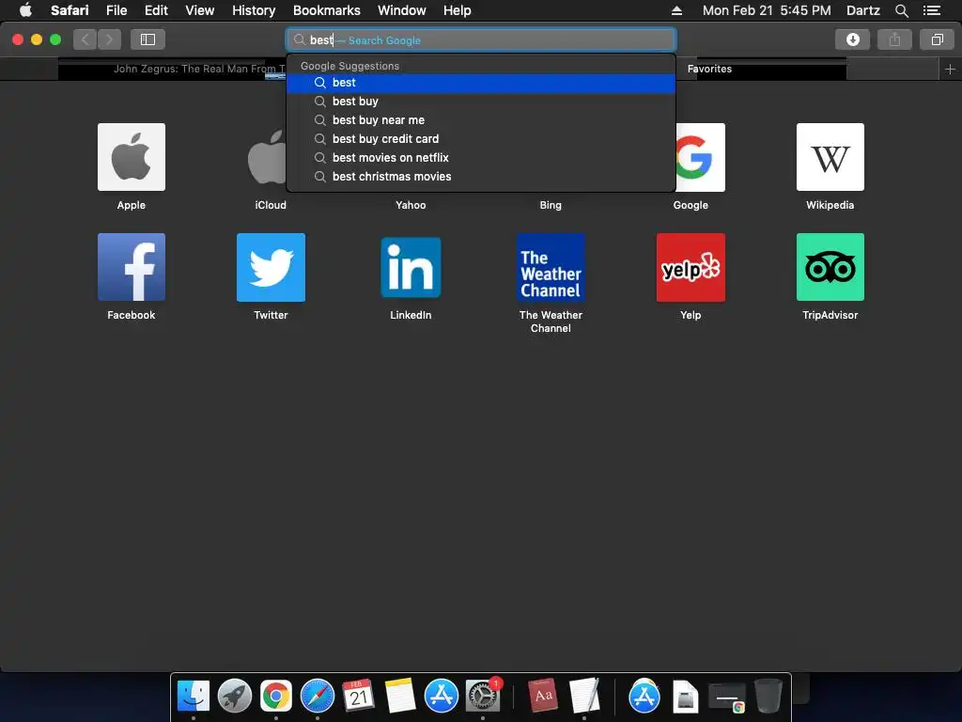The height and width of the screenshot is (722, 962).
Task: Open System Preferences from the Dock
Action: coord(483,697)
